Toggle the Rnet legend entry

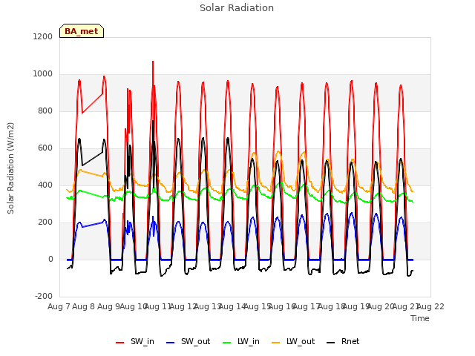pos(343,342)
